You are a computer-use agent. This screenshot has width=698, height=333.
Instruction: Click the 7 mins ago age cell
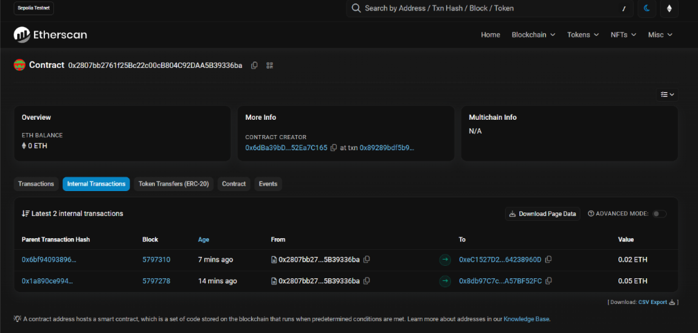(215, 260)
